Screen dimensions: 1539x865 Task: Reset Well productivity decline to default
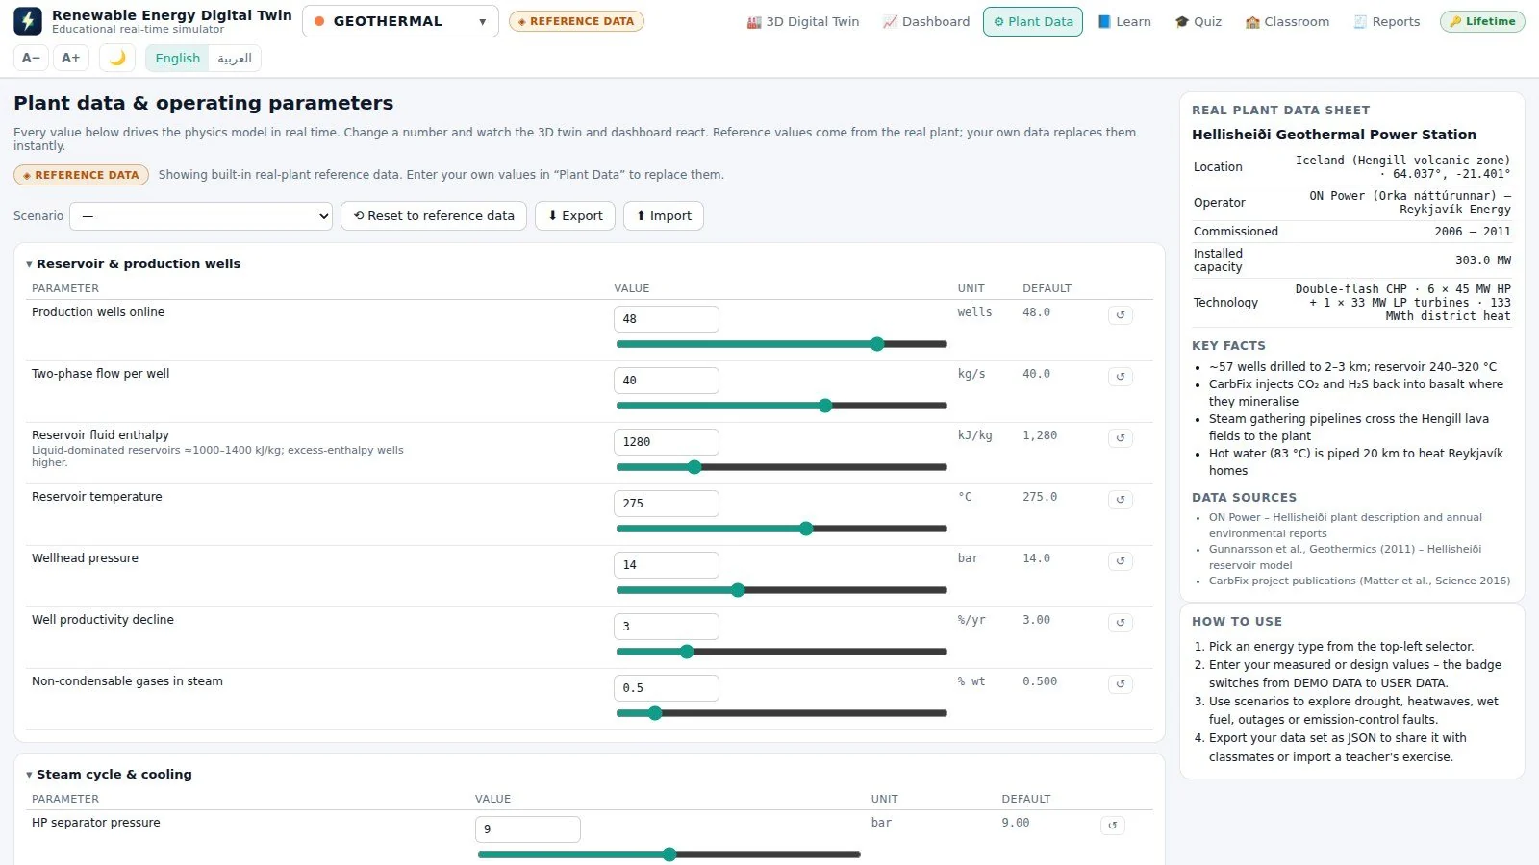tap(1121, 623)
